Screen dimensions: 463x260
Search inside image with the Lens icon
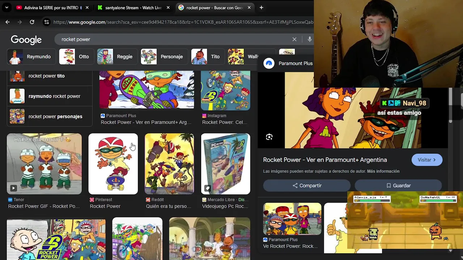point(269,137)
